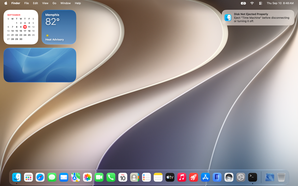Open Terminal from the Dock
The image size is (298, 186).
tap(252, 177)
